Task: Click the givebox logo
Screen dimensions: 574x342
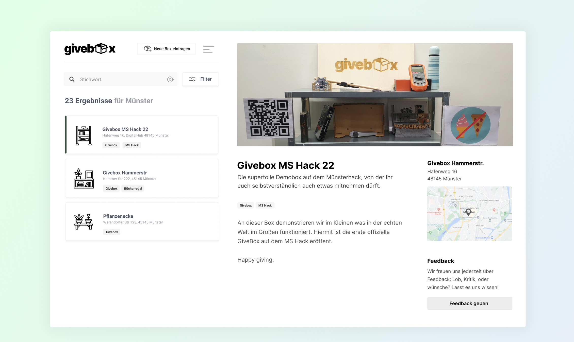Action: pyautogui.click(x=90, y=49)
